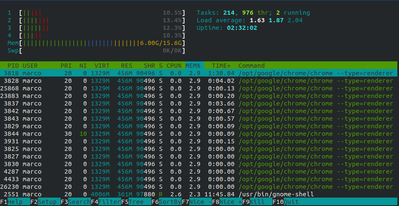399x206 pixels.
Task: Sort by the Command column header
Action: click(251, 66)
